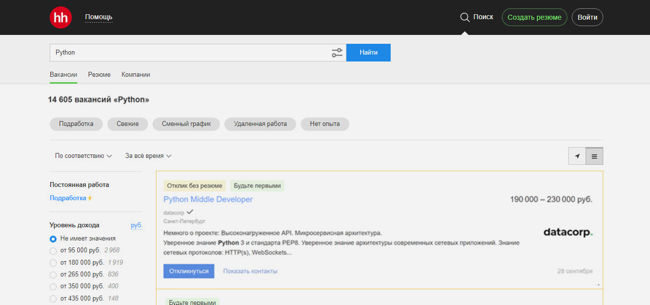The image size is (650, 305).
Task: Click Откликнуться on Python Middle Developer
Action: (x=189, y=271)
